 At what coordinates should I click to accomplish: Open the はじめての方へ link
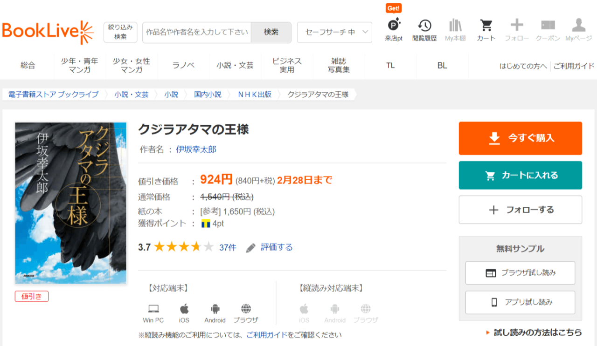(x=523, y=66)
